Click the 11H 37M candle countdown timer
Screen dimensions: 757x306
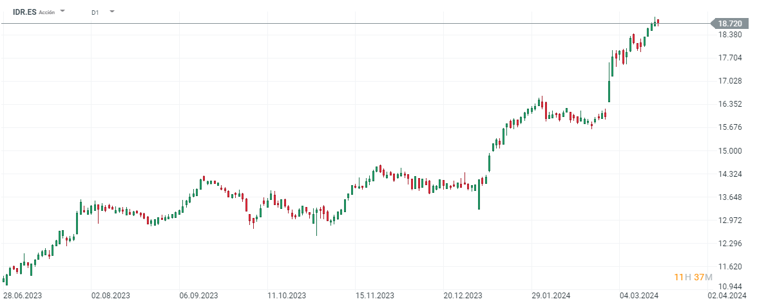point(693,277)
